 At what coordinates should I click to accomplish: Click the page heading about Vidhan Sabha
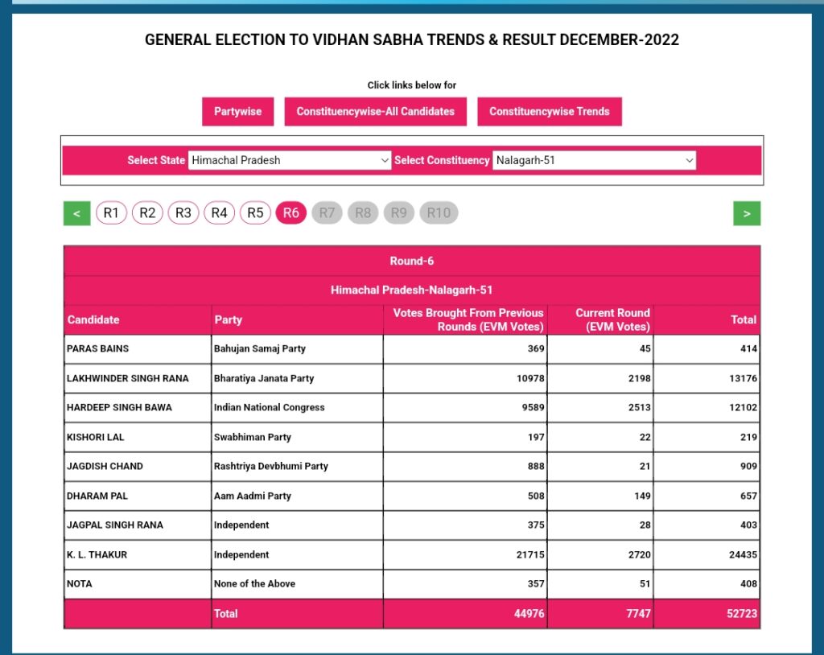412,40
